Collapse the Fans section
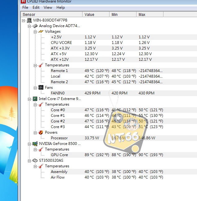The width and height of the screenshot is (197, 201). [x=35, y=88]
